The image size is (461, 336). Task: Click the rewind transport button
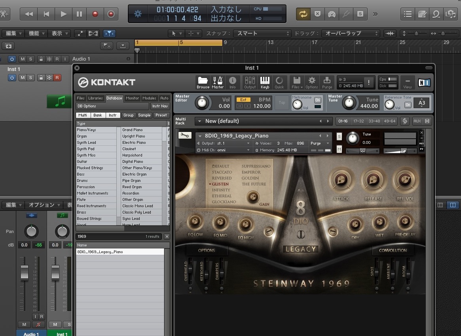coord(29,14)
